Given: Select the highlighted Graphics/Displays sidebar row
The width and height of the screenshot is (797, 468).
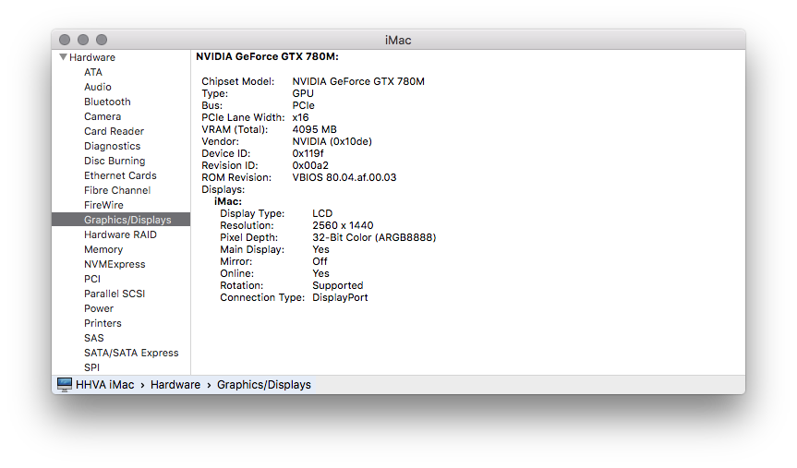Looking at the screenshot, I should pos(121,220).
